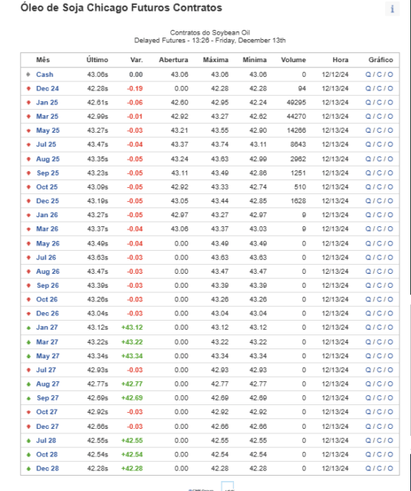Image resolution: width=411 pixels, height=491 pixels.
Task: Click the green up arrow for Jan 27
Action: pos(28,328)
